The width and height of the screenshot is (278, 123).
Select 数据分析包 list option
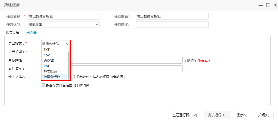[x=55, y=77]
